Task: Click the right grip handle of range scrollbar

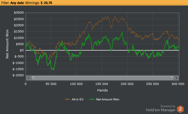Action: point(172,78)
